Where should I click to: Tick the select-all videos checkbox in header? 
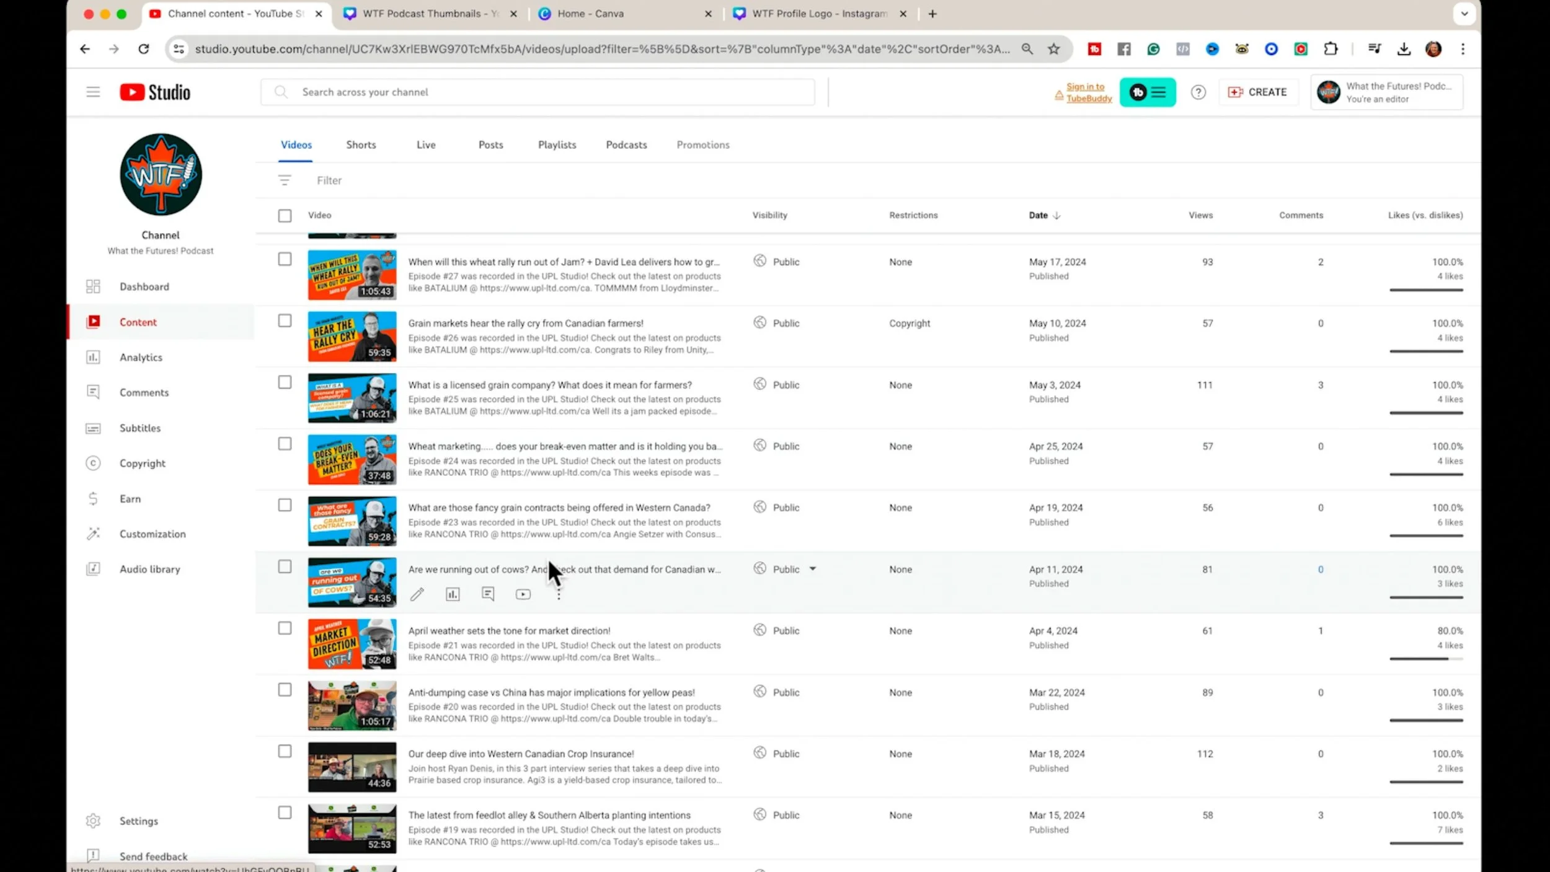point(285,216)
